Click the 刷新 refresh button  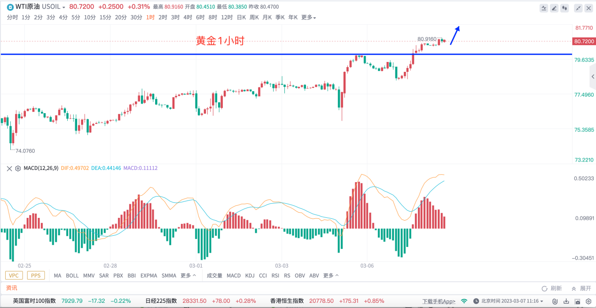click(x=552, y=288)
